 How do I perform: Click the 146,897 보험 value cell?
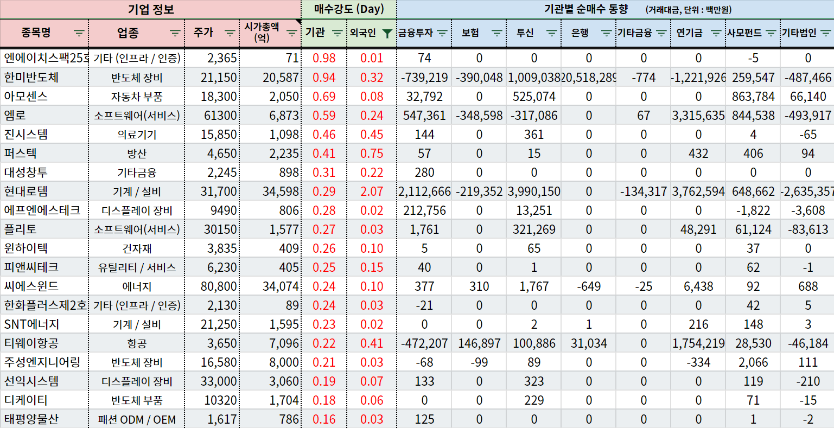click(x=479, y=343)
